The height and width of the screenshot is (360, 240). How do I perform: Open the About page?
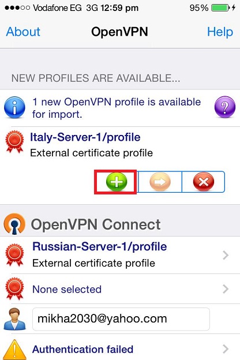click(23, 32)
